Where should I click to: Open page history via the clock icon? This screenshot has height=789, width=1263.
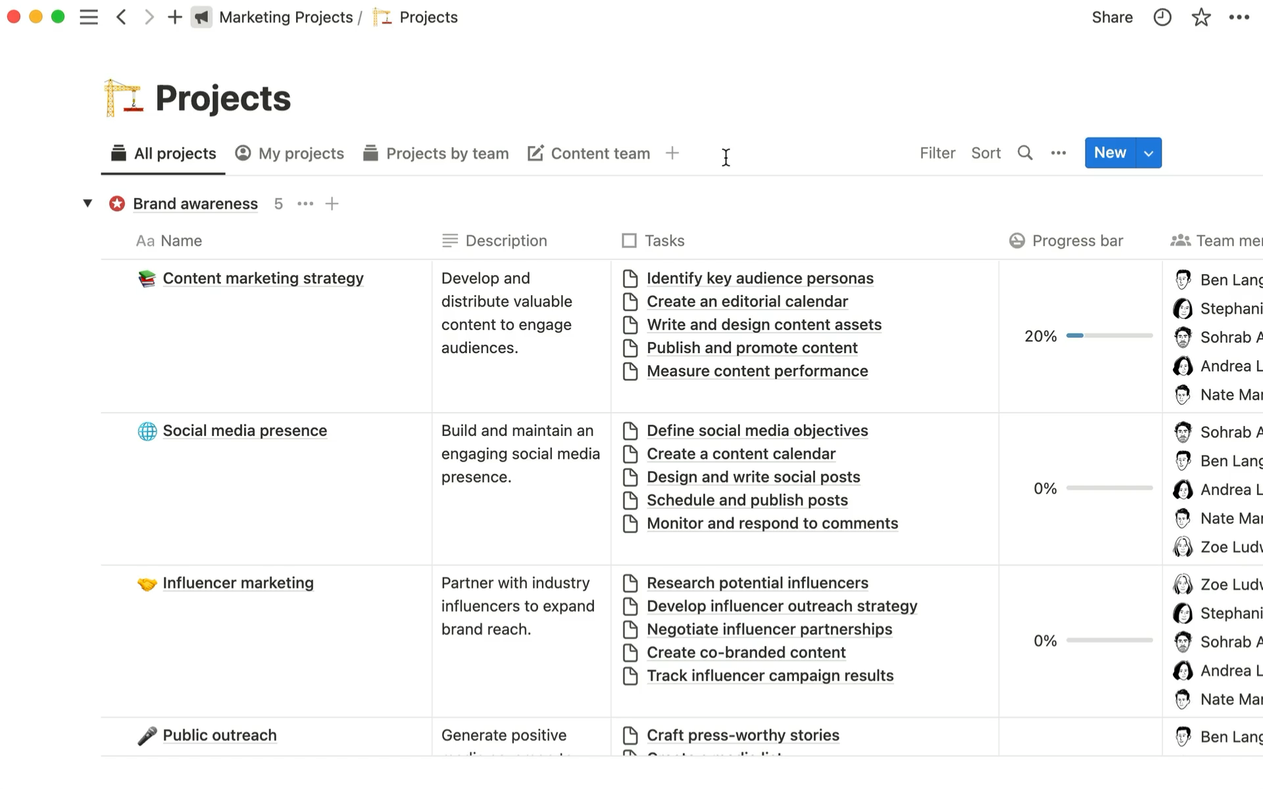pos(1162,16)
